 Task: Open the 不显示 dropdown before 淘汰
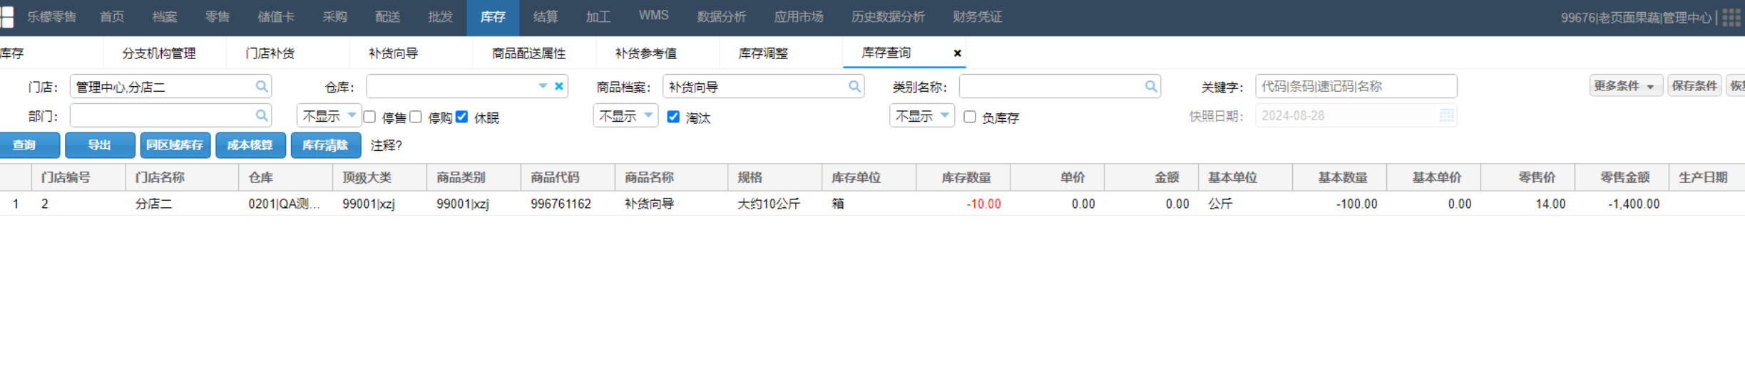click(x=625, y=115)
